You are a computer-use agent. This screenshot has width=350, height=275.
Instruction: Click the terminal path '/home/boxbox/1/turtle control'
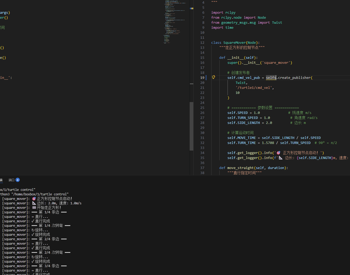(x=40, y=194)
